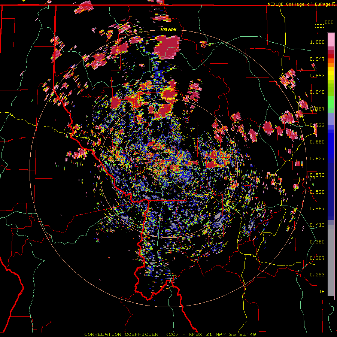Pick the orange segment of the color bar

point(331,65)
